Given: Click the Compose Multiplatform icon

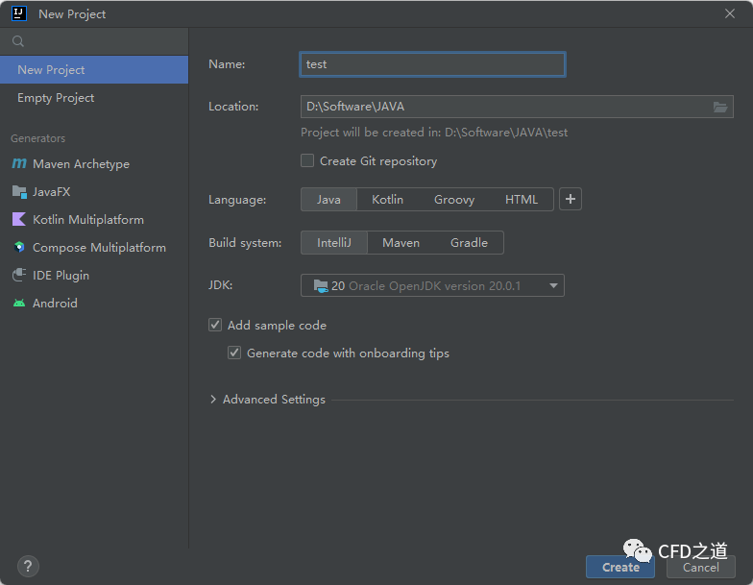Looking at the screenshot, I should coord(19,248).
